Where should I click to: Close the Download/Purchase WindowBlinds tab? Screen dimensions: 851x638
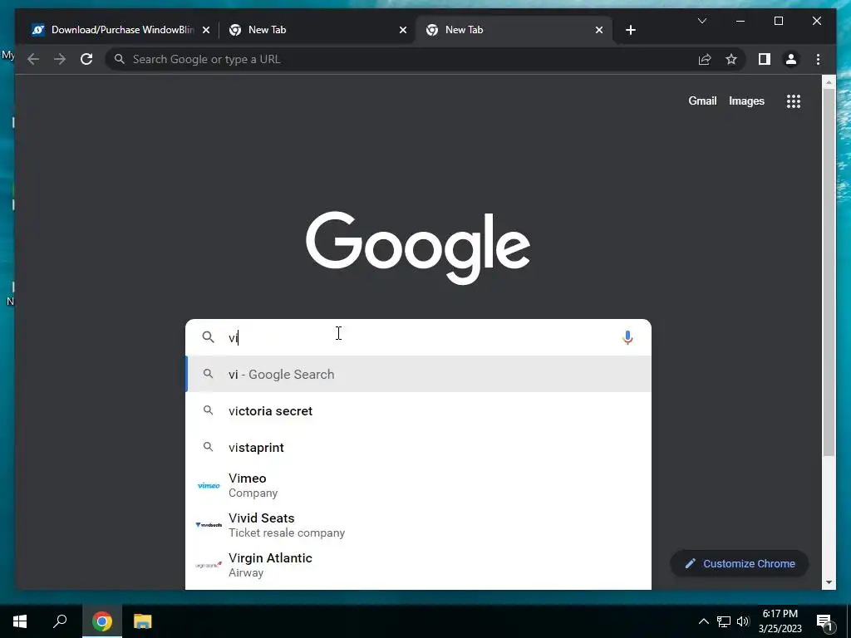pos(206,30)
